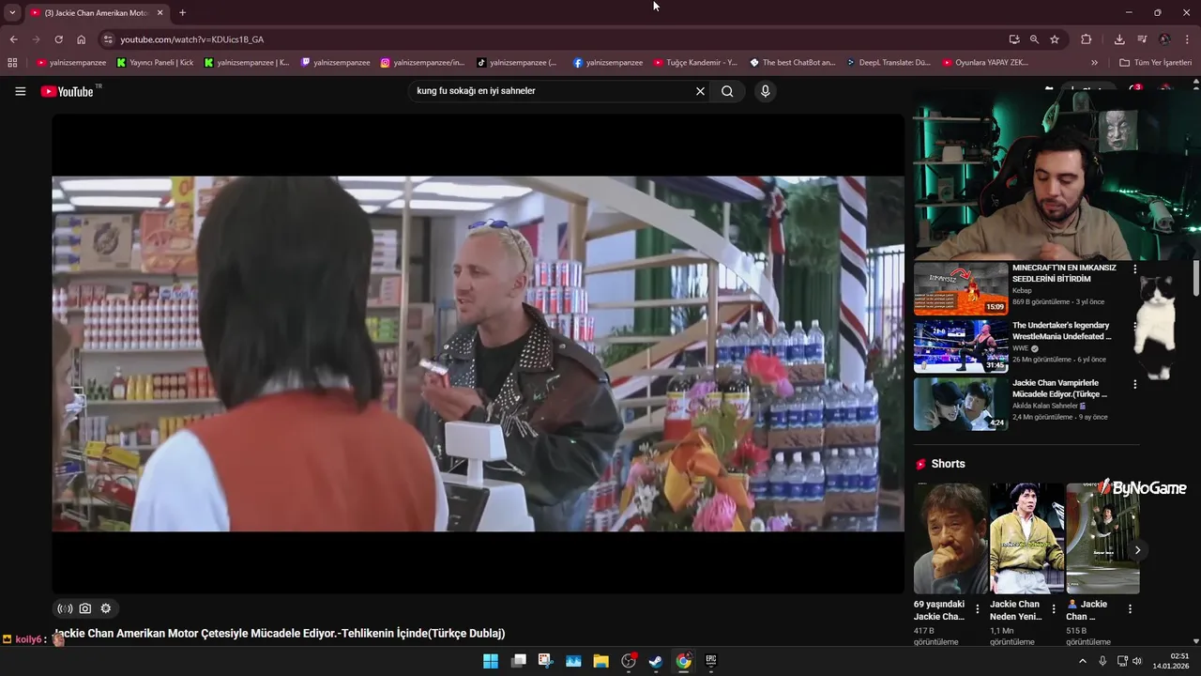
Task: Open Yayıncı Paneli | Kick bookmark
Action: [x=155, y=63]
